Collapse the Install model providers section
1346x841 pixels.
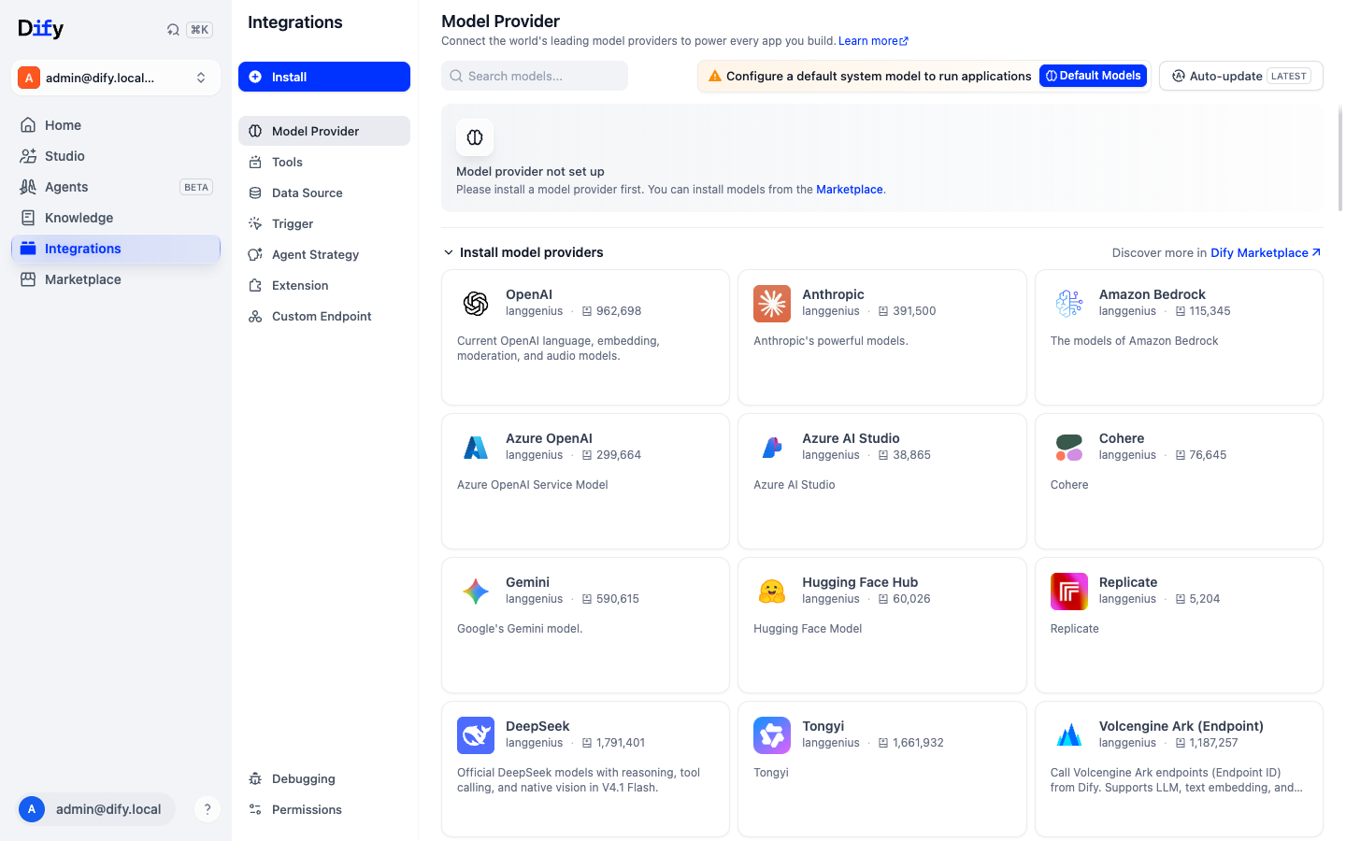(x=523, y=252)
